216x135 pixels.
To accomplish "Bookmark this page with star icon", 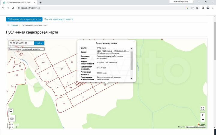I will [x=193, y=8].
